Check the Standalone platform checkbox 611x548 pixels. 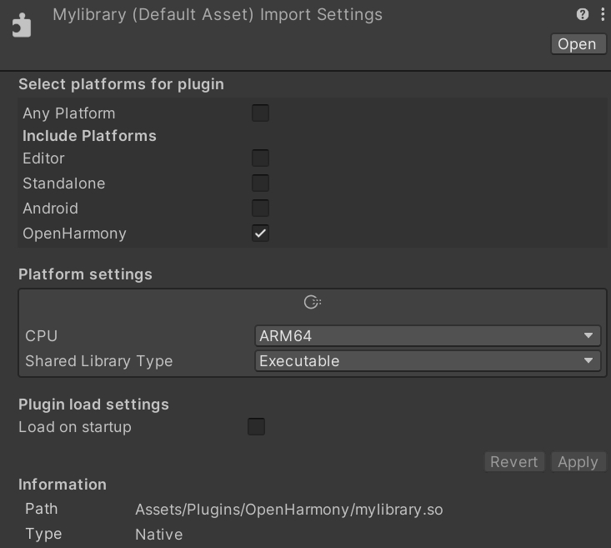click(260, 184)
